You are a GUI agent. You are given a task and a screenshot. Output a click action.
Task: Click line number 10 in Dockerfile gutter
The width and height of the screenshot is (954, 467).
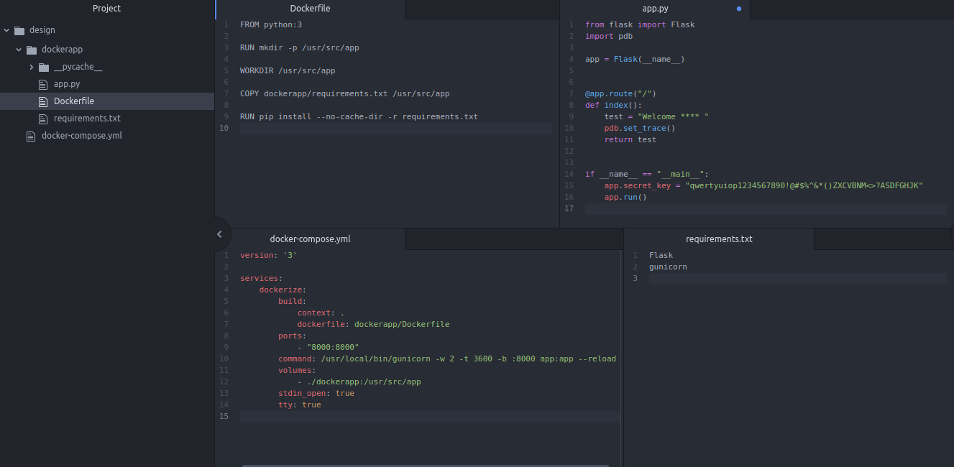[224, 128]
